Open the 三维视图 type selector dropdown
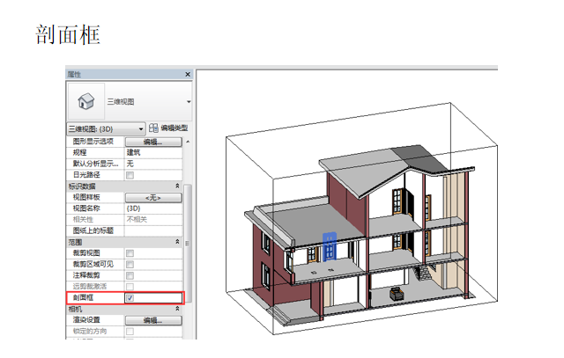Screen dimensions: 564x358 click(189, 102)
